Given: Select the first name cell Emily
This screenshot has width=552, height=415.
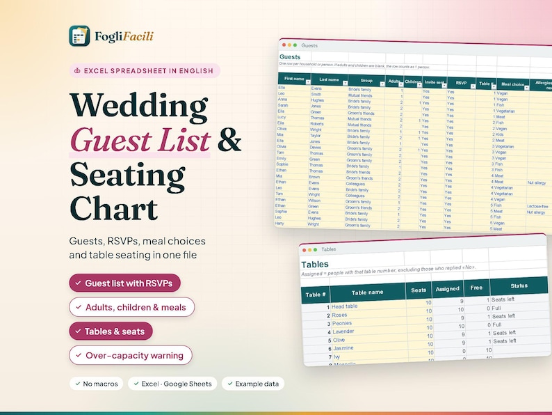Looking at the screenshot, I should click(293, 158).
